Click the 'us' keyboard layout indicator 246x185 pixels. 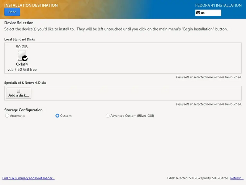pos(203,13)
